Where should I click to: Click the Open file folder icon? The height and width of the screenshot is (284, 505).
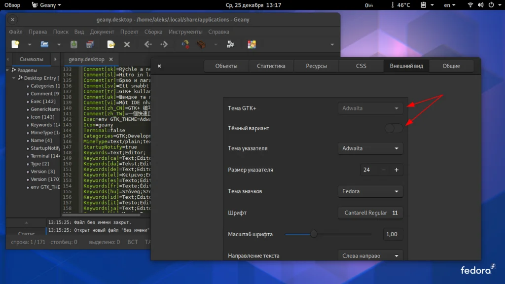point(44,44)
